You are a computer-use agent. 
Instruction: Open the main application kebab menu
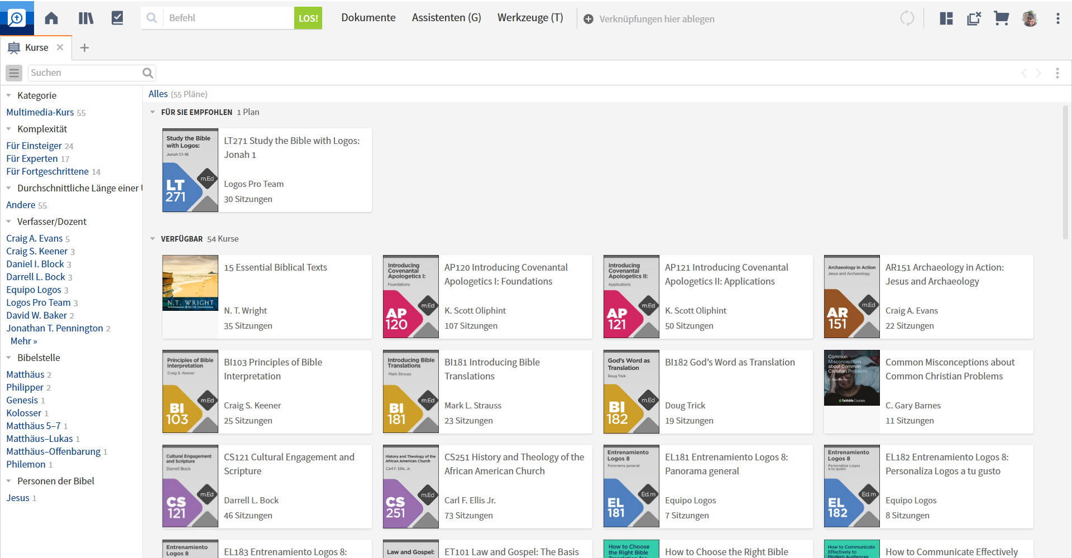pyautogui.click(x=1058, y=18)
